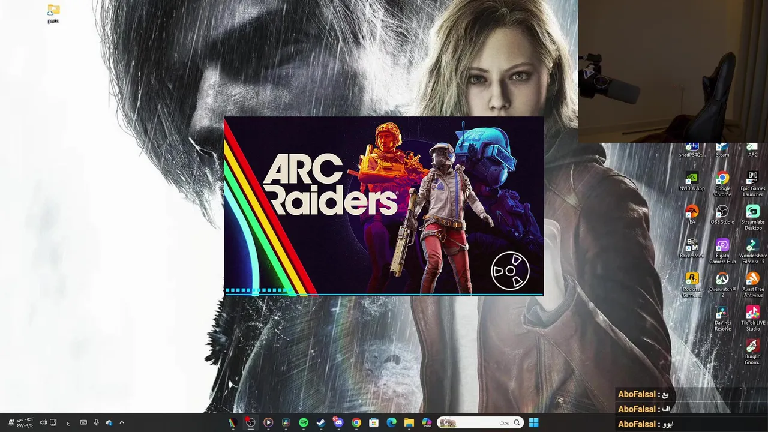This screenshot has width=768, height=432.
Task: Open Microsoft 365 from the taskbar
Action: point(427,422)
